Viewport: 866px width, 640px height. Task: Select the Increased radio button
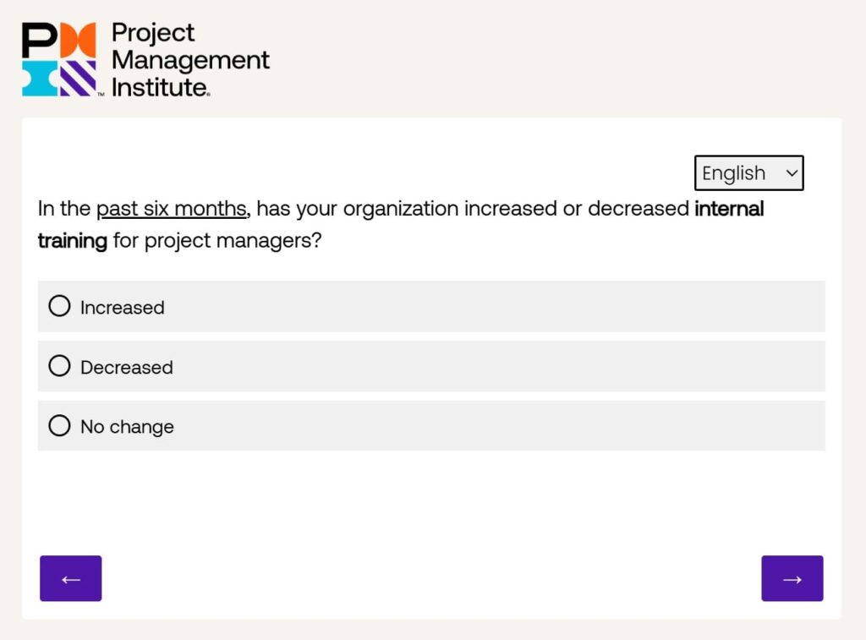(x=59, y=306)
